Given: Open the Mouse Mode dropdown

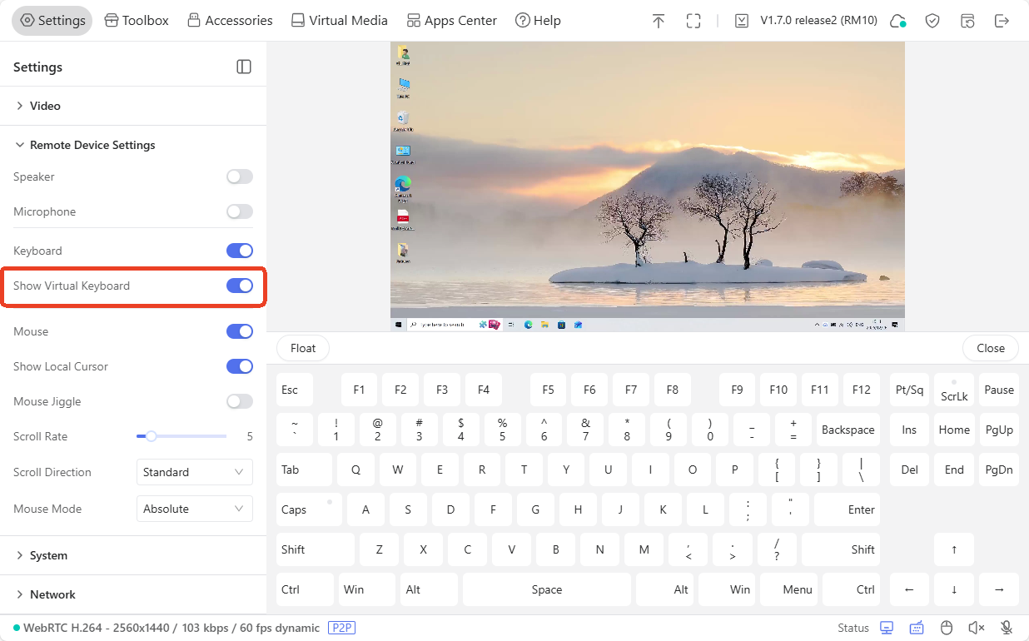Looking at the screenshot, I should [x=194, y=509].
